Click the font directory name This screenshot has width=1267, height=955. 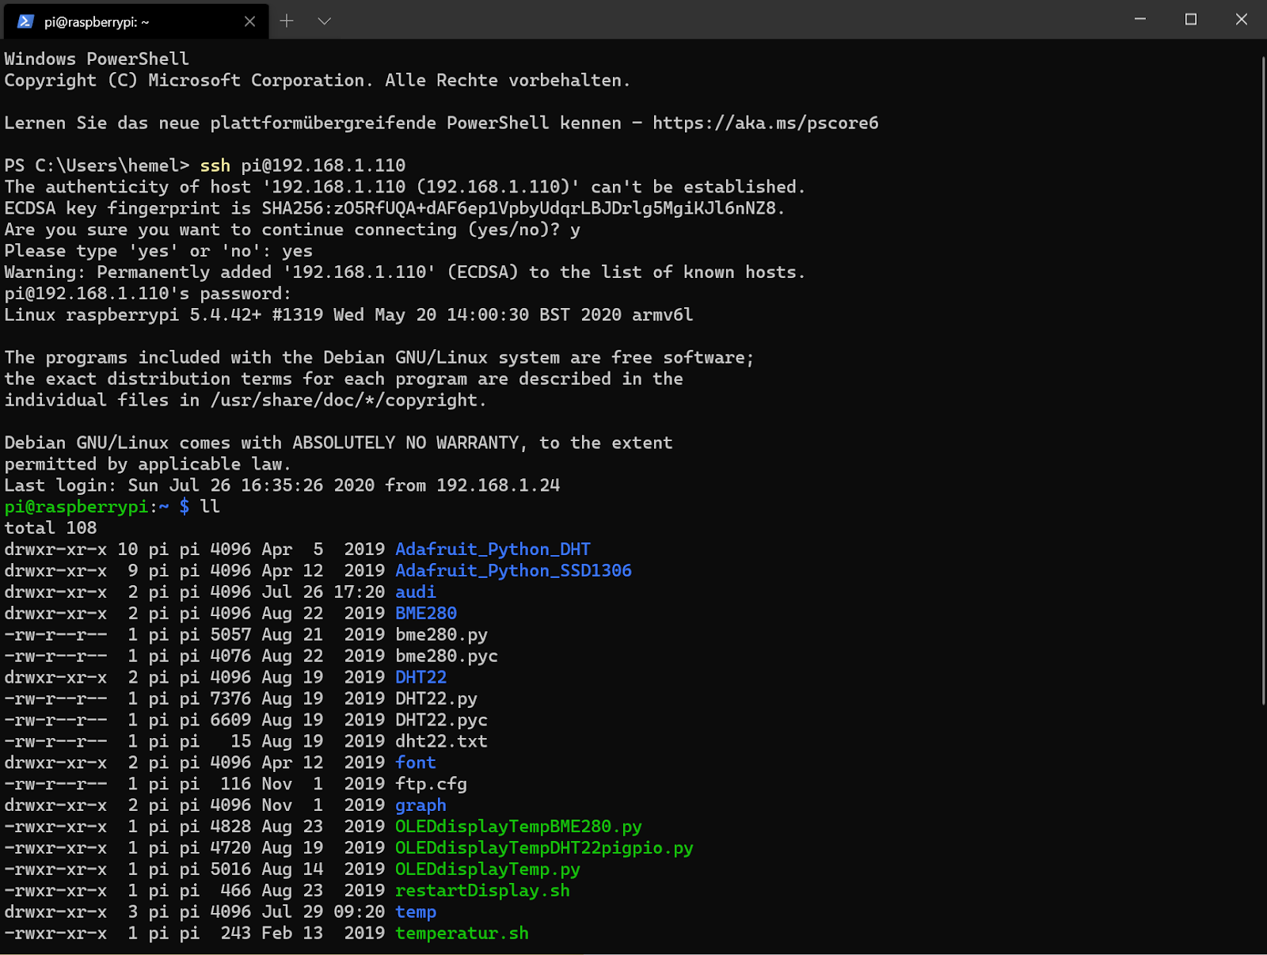click(416, 763)
